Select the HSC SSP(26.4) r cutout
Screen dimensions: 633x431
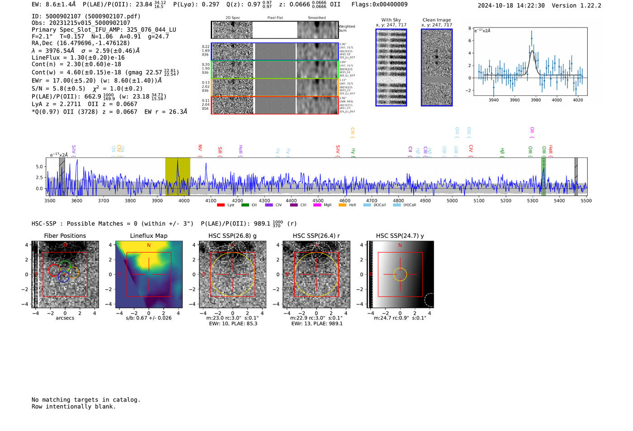click(x=316, y=275)
